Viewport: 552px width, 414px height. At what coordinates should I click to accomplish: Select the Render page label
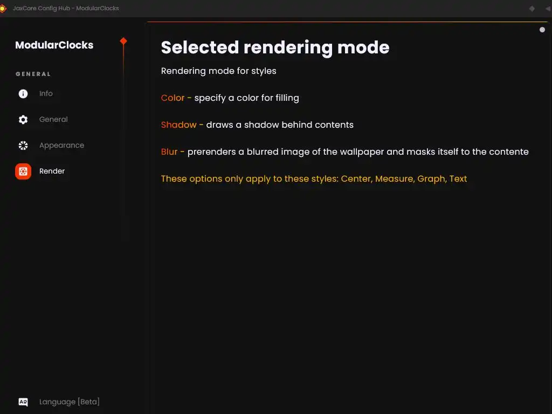[x=52, y=171]
